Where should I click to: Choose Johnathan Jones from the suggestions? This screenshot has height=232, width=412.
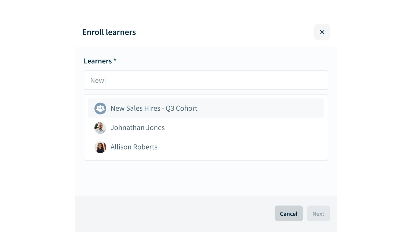tap(138, 128)
